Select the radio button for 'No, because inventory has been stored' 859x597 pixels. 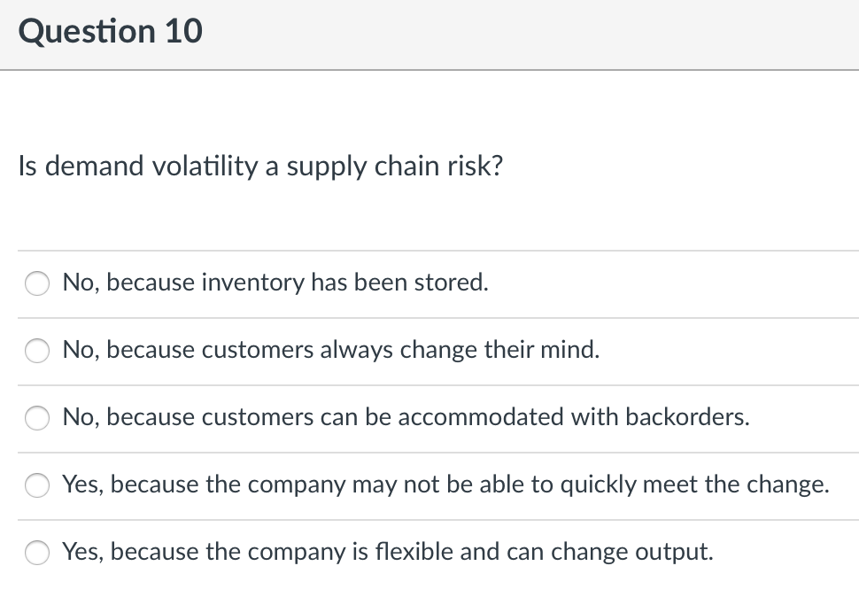point(36,283)
